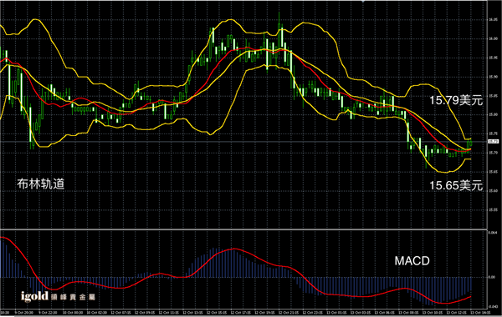Select the 9 Oct 20:30 time marker
Image resolution: width=502 pixels, height=317 pixels.
tap(24, 312)
